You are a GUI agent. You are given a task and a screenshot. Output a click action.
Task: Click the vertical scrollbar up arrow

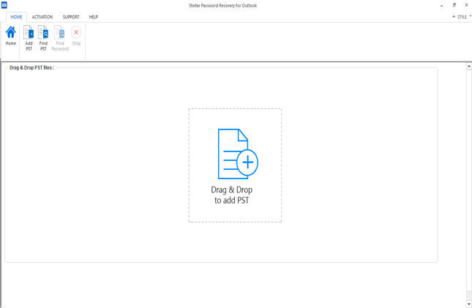coord(469,66)
